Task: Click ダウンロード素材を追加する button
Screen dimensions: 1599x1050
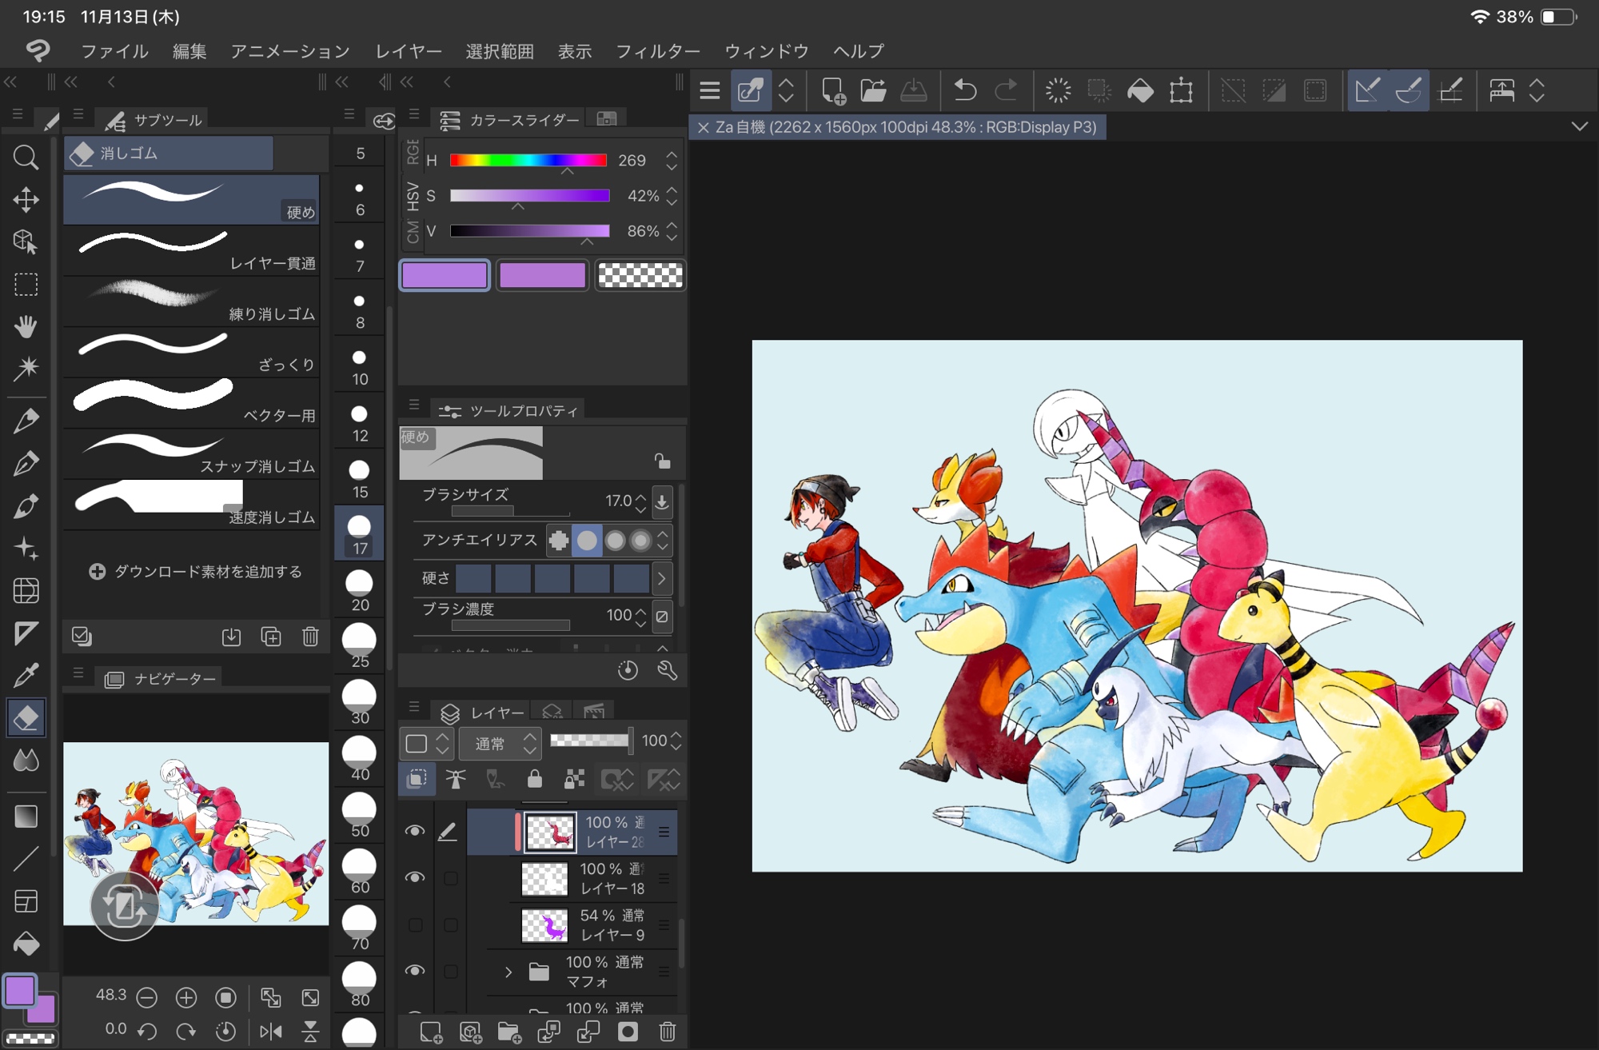Action: [196, 572]
